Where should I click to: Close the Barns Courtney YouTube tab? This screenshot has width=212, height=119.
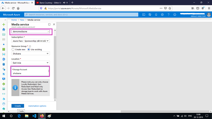[67, 3]
